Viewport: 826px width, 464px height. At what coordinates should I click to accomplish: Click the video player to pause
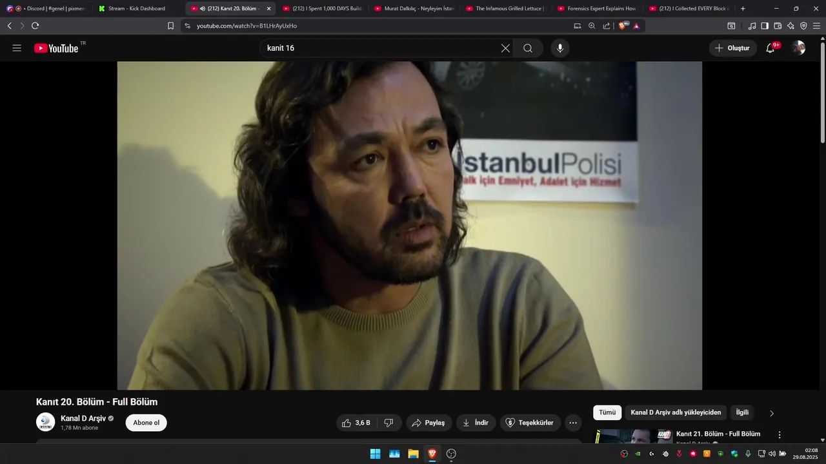point(409,226)
